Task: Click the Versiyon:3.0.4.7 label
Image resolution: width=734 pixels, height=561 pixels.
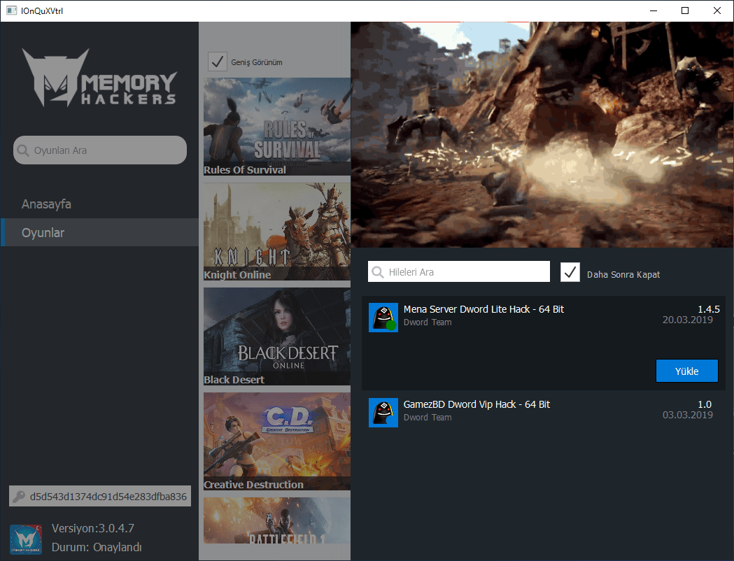Action: point(92,528)
